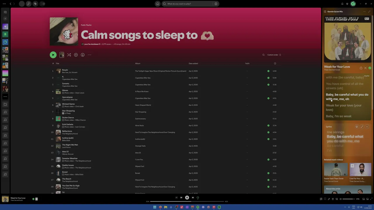374x210 pixels.
Task: Open Your Library icon in left sidebar
Action: [x=5, y=12]
